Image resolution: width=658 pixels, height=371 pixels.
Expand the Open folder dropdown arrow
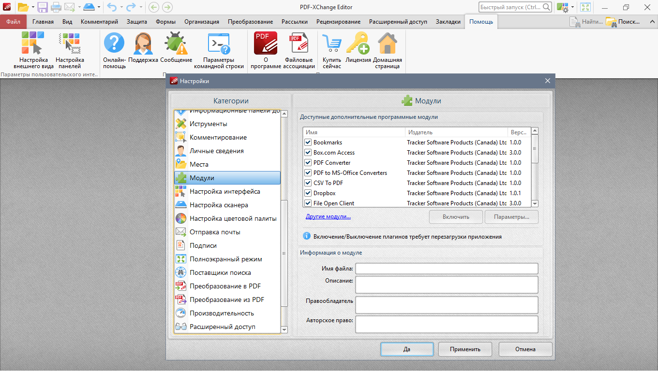point(33,7)
